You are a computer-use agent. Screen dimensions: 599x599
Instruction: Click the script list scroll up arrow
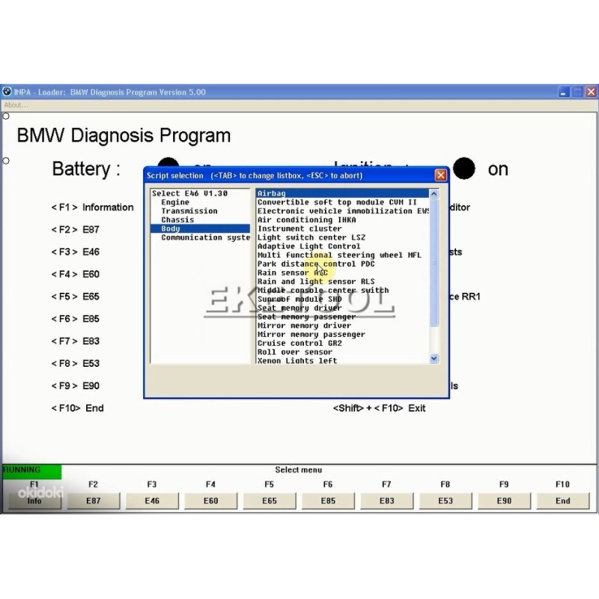434,194
